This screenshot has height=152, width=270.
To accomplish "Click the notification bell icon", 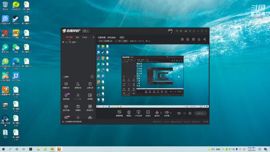I will [199, 39].
